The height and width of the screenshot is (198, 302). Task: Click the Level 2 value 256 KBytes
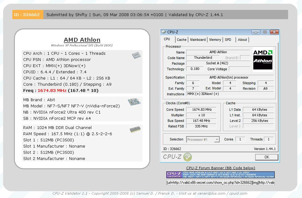coord(258,121)
